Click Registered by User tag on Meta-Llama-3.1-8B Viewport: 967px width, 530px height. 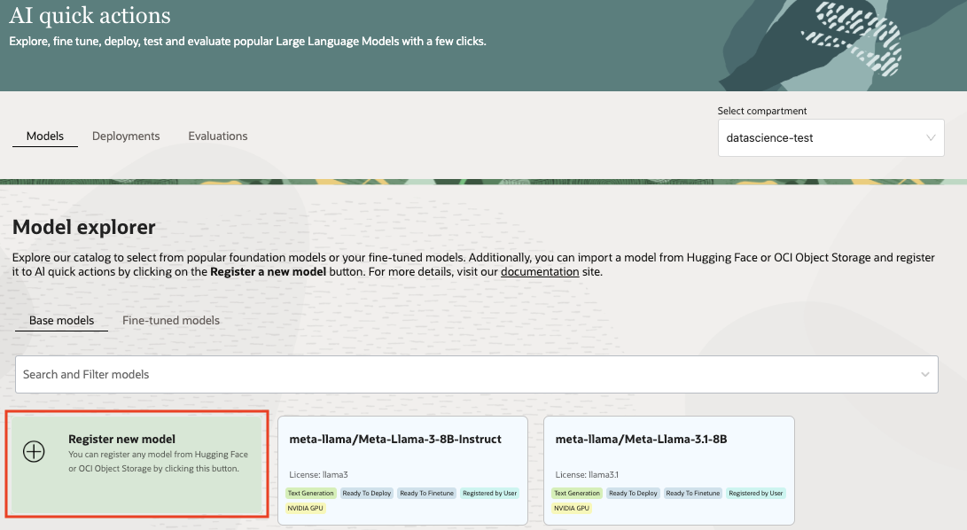[x=755, y=493]
